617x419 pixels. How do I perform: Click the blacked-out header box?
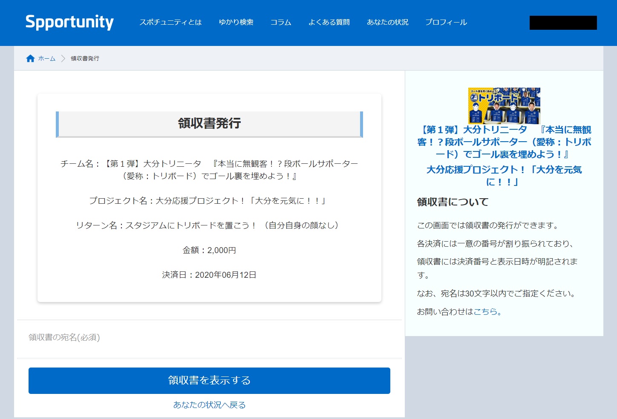(563, 23)
